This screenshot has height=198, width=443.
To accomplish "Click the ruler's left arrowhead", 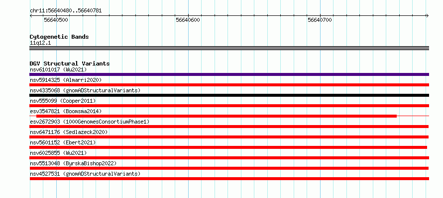I will 31,15.
